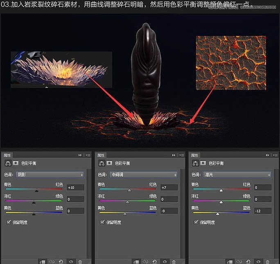Click the -9 blue value field in 中间调 panel
280x264 pixels.
click(x=169, y=211)
